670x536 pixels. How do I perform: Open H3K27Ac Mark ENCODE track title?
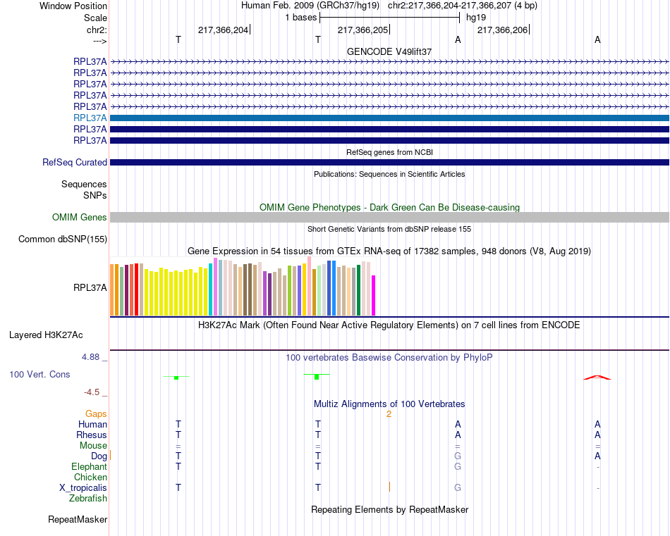tap(389, 325)
